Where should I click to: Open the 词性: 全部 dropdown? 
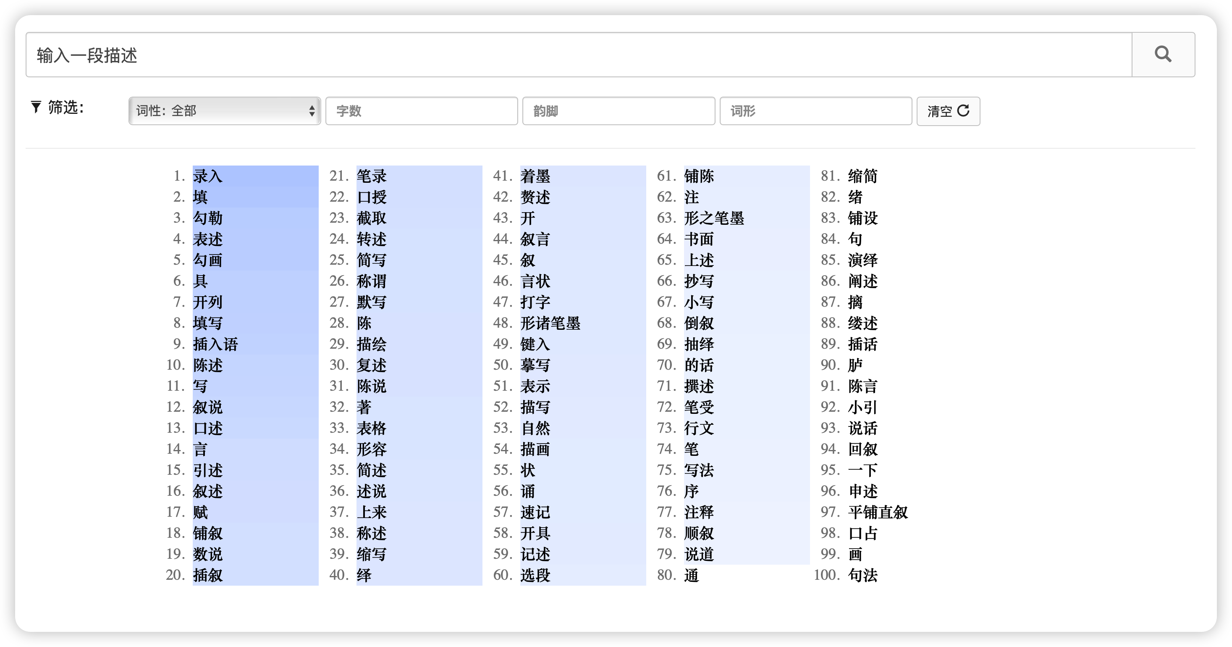224,111
